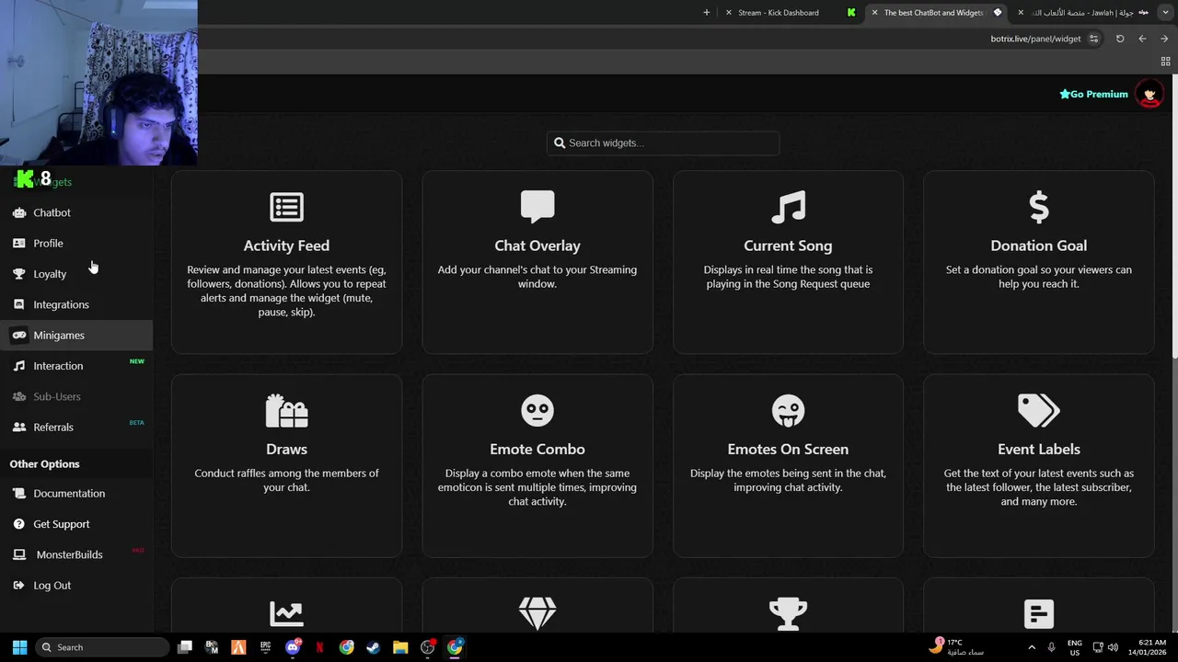Open the Draws widget card
The height and width of the screenshot is (662, 1178).
pos(286,465)
